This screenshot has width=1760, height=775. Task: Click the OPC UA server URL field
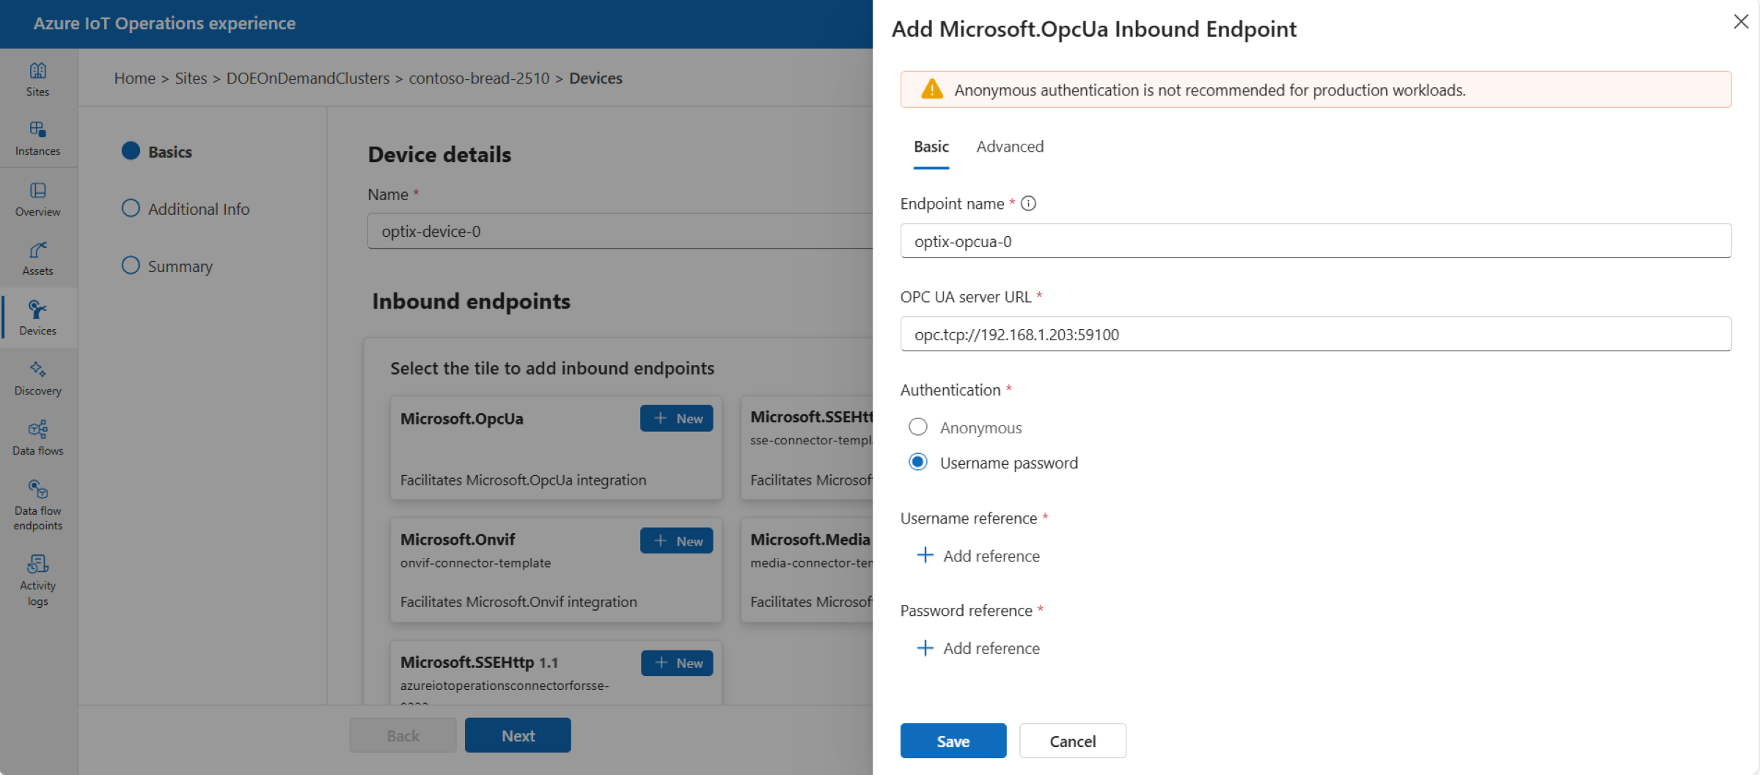coord(1316,334)
